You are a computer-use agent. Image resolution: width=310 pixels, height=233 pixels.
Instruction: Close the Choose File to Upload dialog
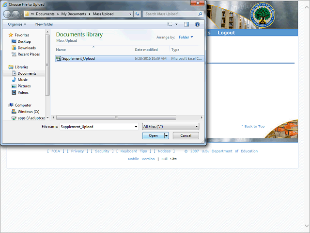click(197, 3)
